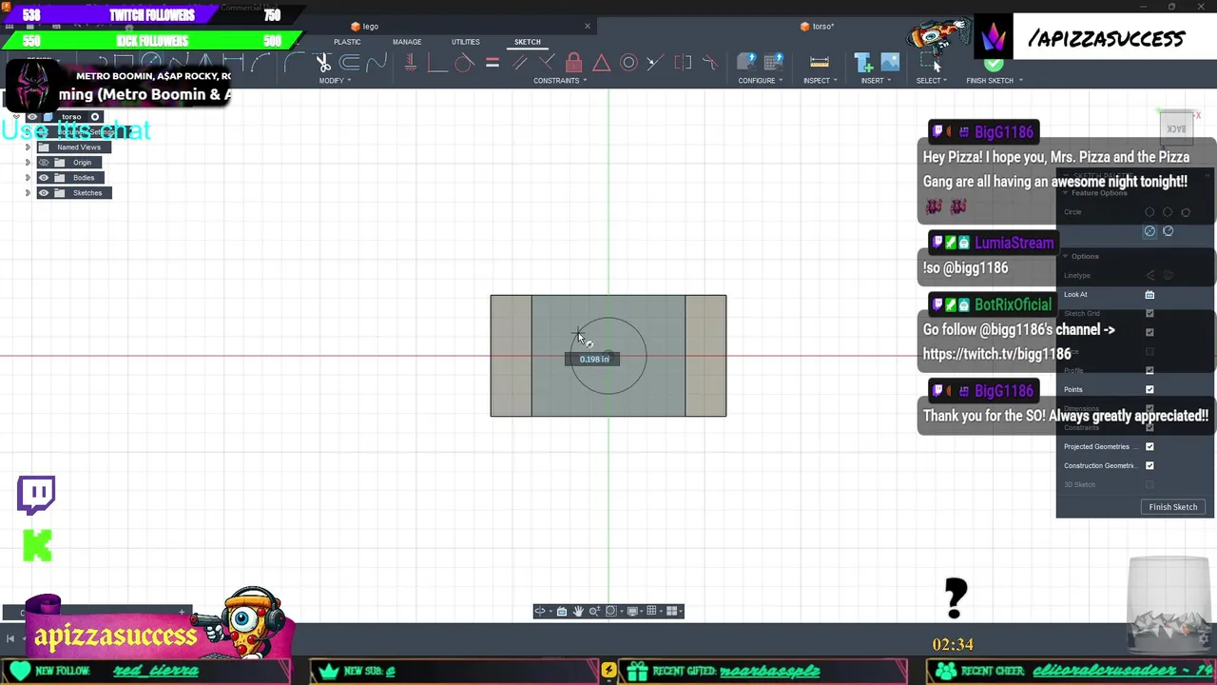The image size is (1217, 685).
Task: Click the Pan hand navigation icon
Action: coord(578,611)
